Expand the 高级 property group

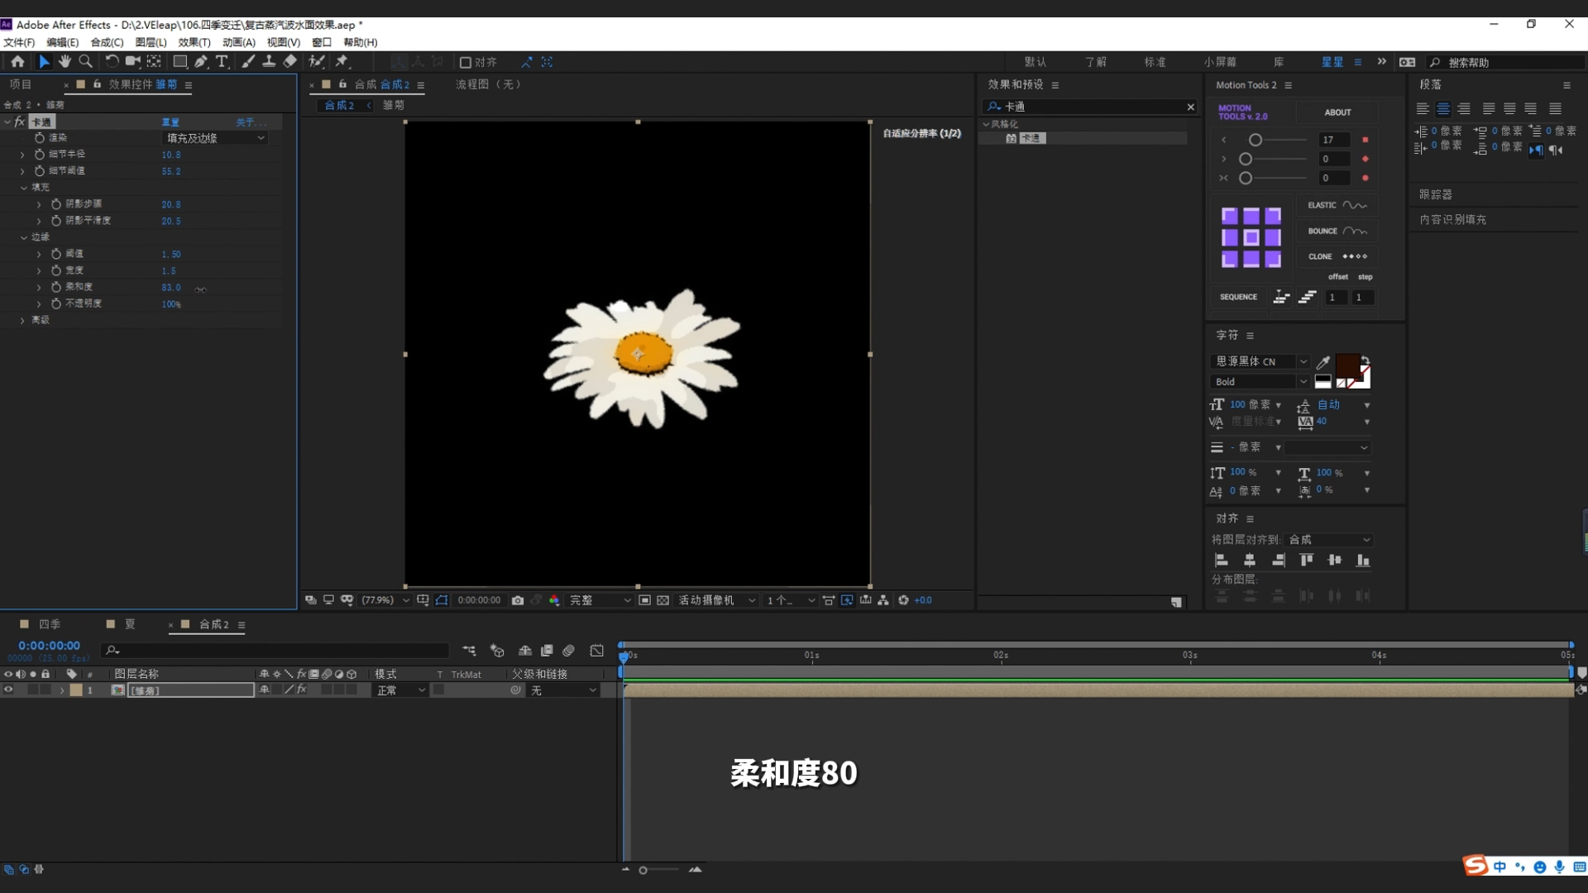(22, 320)
